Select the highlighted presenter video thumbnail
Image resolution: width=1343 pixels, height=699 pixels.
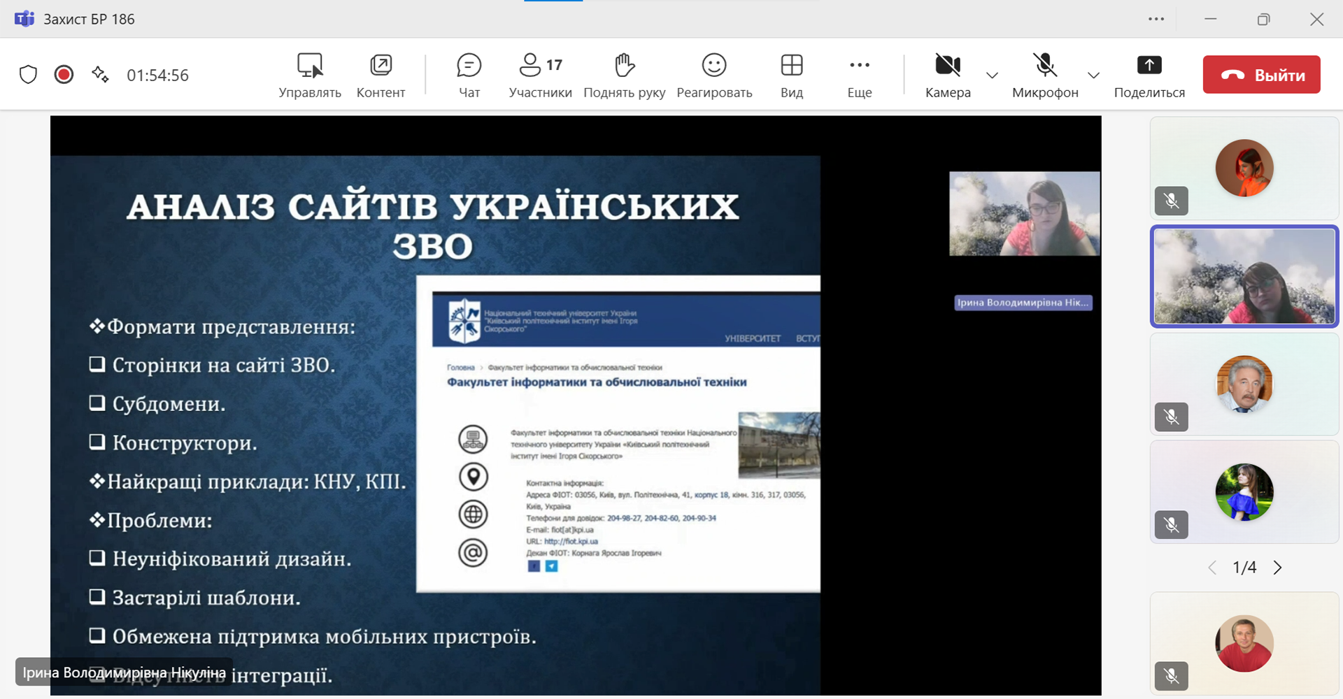click(1244, 277)
